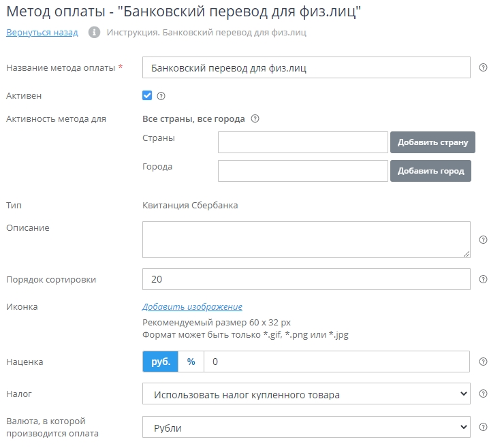
Task: Click the Добавить страну button
Action: [432, 142]
